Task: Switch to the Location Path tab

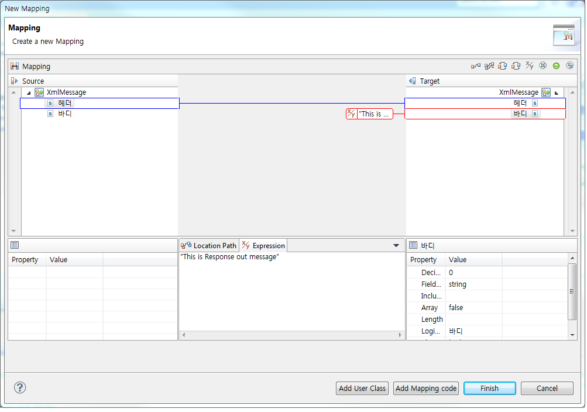Action: 209,245
